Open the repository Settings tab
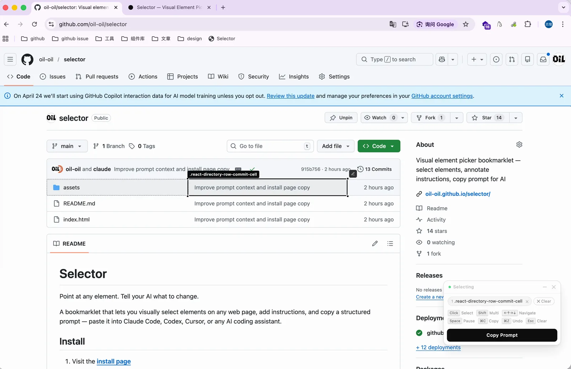The height and width of the screenshot is (369, 571). click(334, 77)
